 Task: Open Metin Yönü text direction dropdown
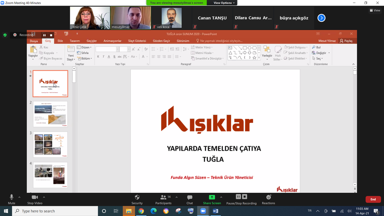(x=202, y=47)
